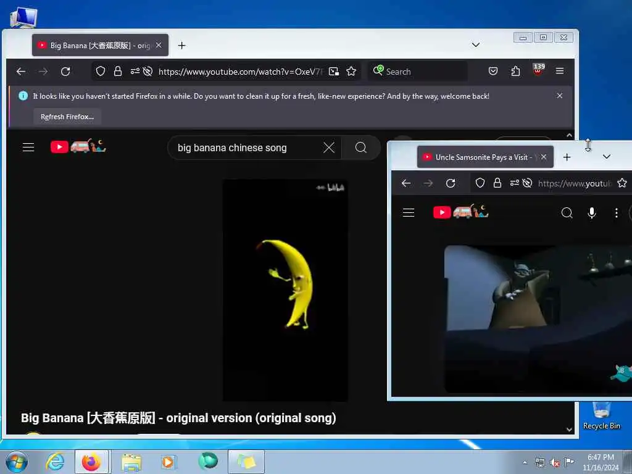Screen dimensions: 632x474
Task: Open the Extensions puzzle icon
Action: [x=515, y=72]
